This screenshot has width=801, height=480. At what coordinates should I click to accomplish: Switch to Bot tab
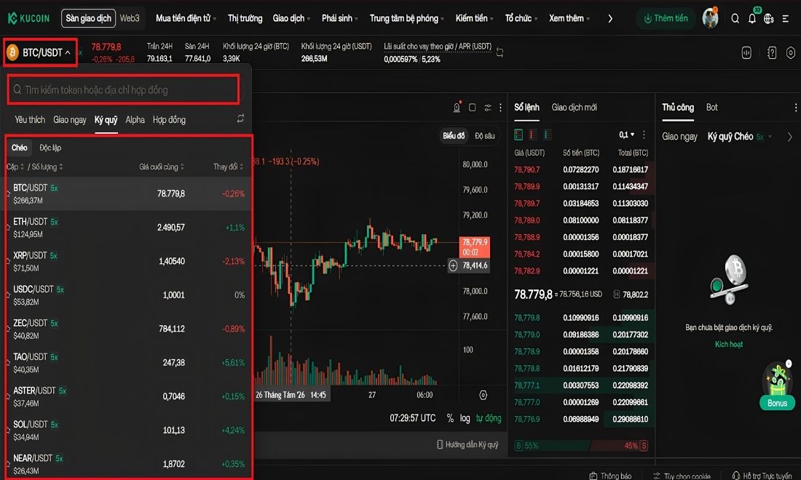pos(711,107)
